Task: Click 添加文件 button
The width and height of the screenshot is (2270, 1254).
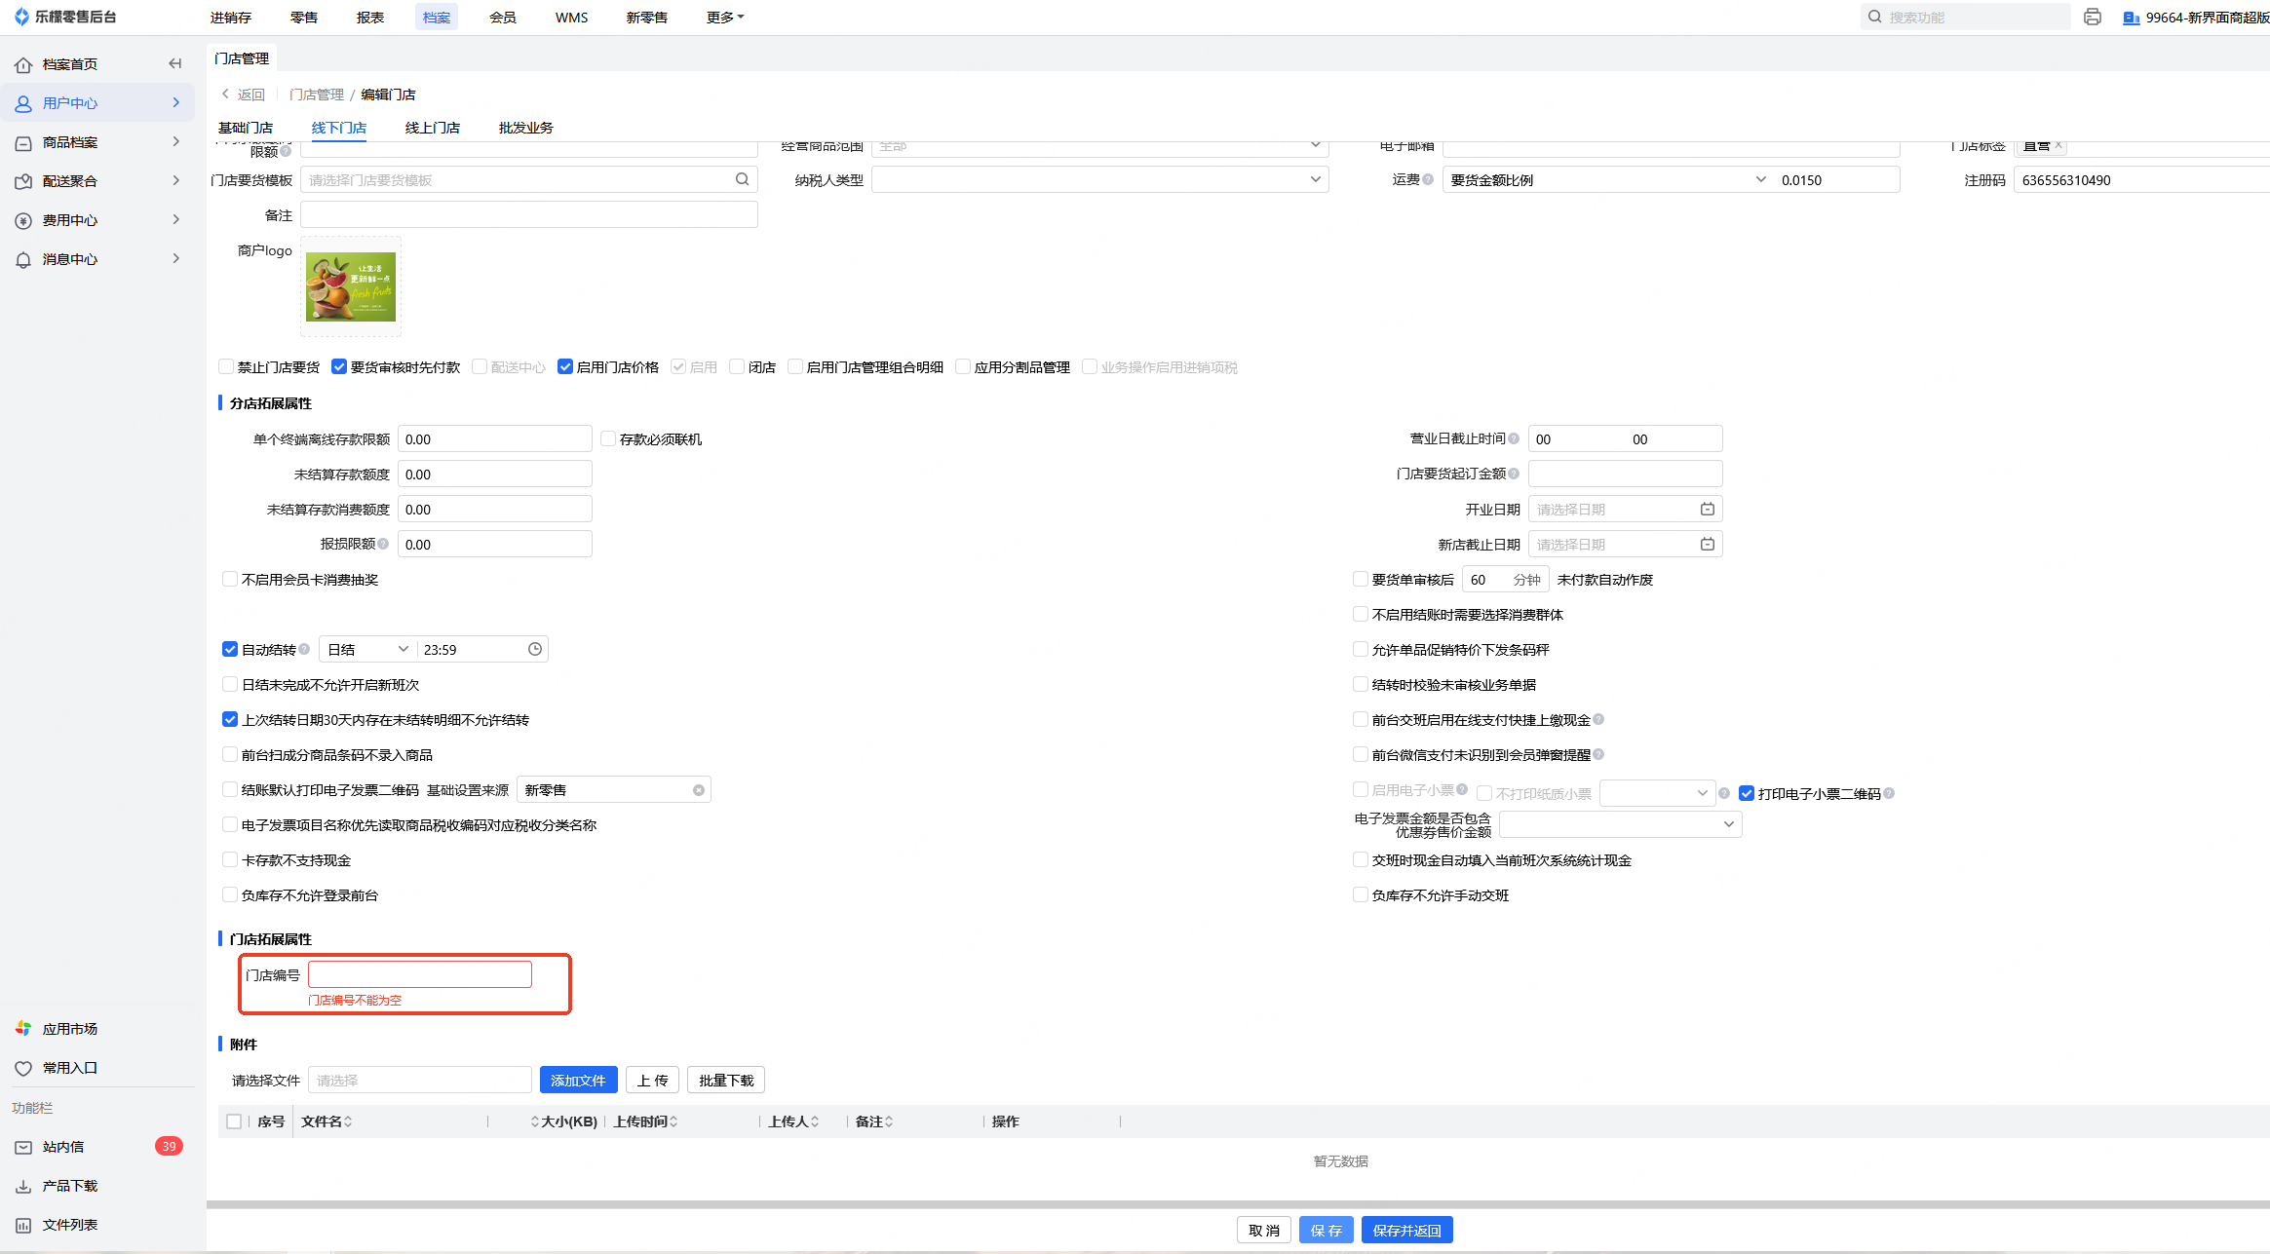Action: coord(577,1080)
